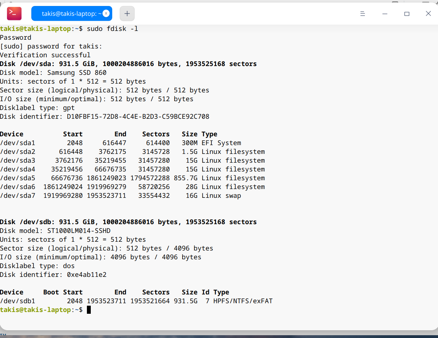Click the /dev/sda2 device row

[133, 151]
